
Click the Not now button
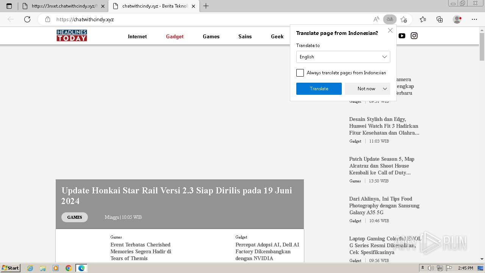(x=366, y=89)
